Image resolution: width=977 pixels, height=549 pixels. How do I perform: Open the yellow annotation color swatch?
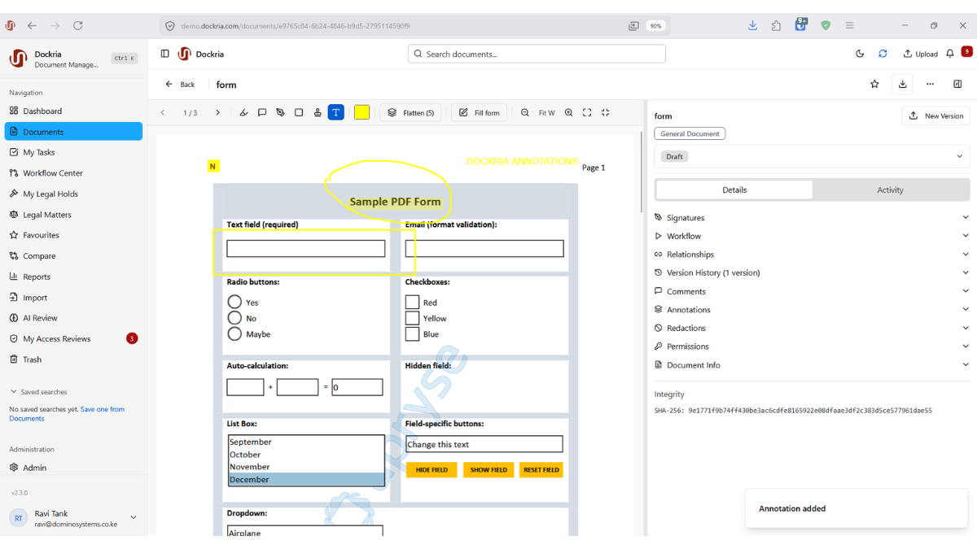pyautogui.click(x=362, y=112)
